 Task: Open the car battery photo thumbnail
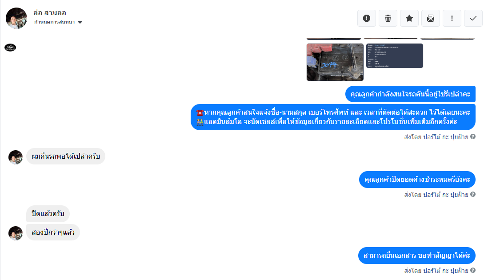pyautogui.click(x=335, y=62)
